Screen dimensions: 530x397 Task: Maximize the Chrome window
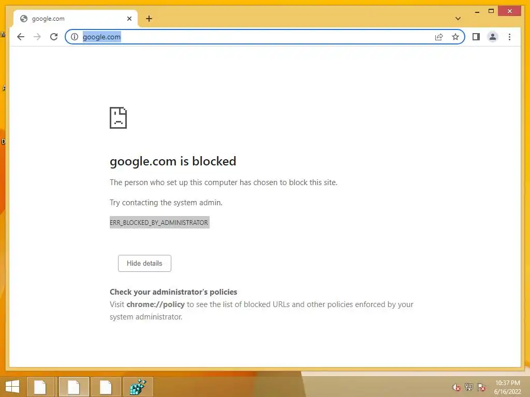point(491,11)
